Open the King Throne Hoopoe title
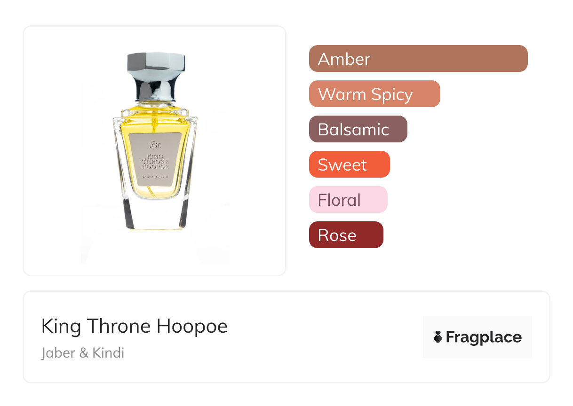Viewport: 573px width, 406px height. tap(135, 326)
